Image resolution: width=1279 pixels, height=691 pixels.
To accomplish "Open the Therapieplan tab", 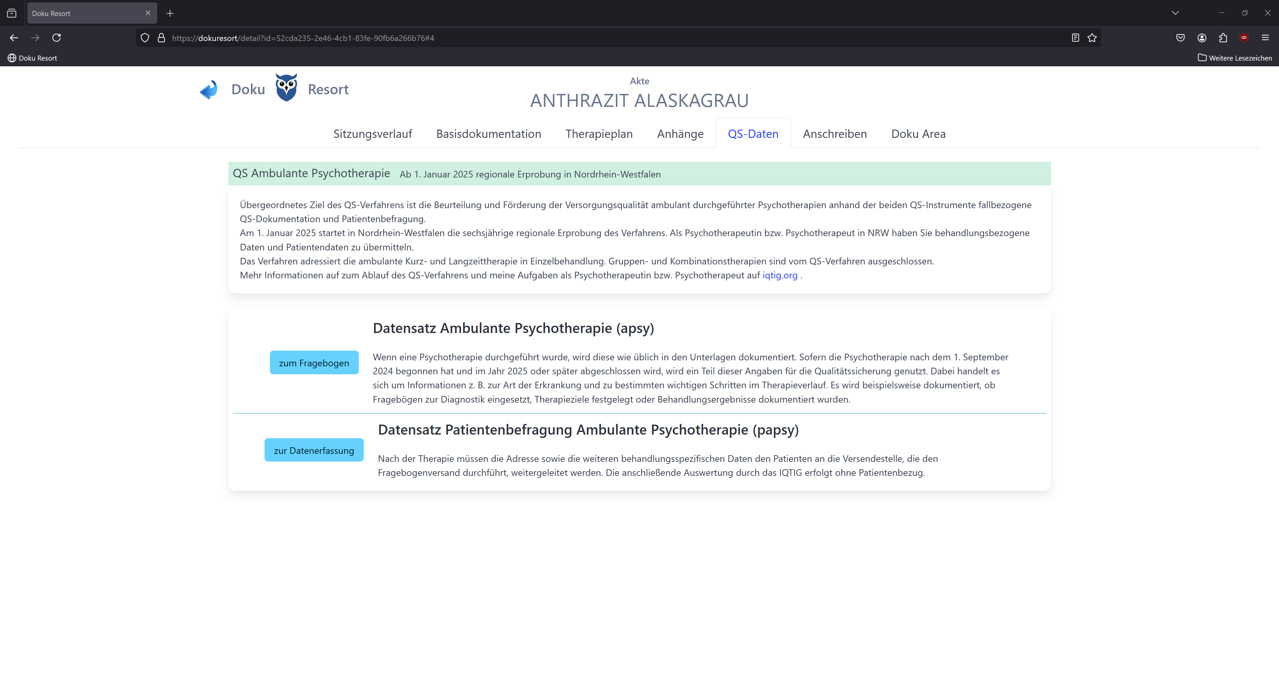I will [599, 134].
